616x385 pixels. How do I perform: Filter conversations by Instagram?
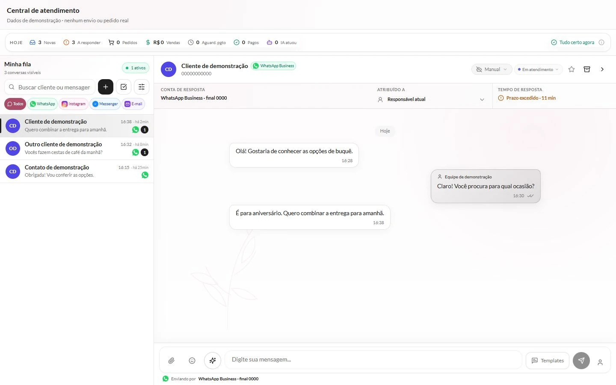pyautogui.click(x=74, y=104)
